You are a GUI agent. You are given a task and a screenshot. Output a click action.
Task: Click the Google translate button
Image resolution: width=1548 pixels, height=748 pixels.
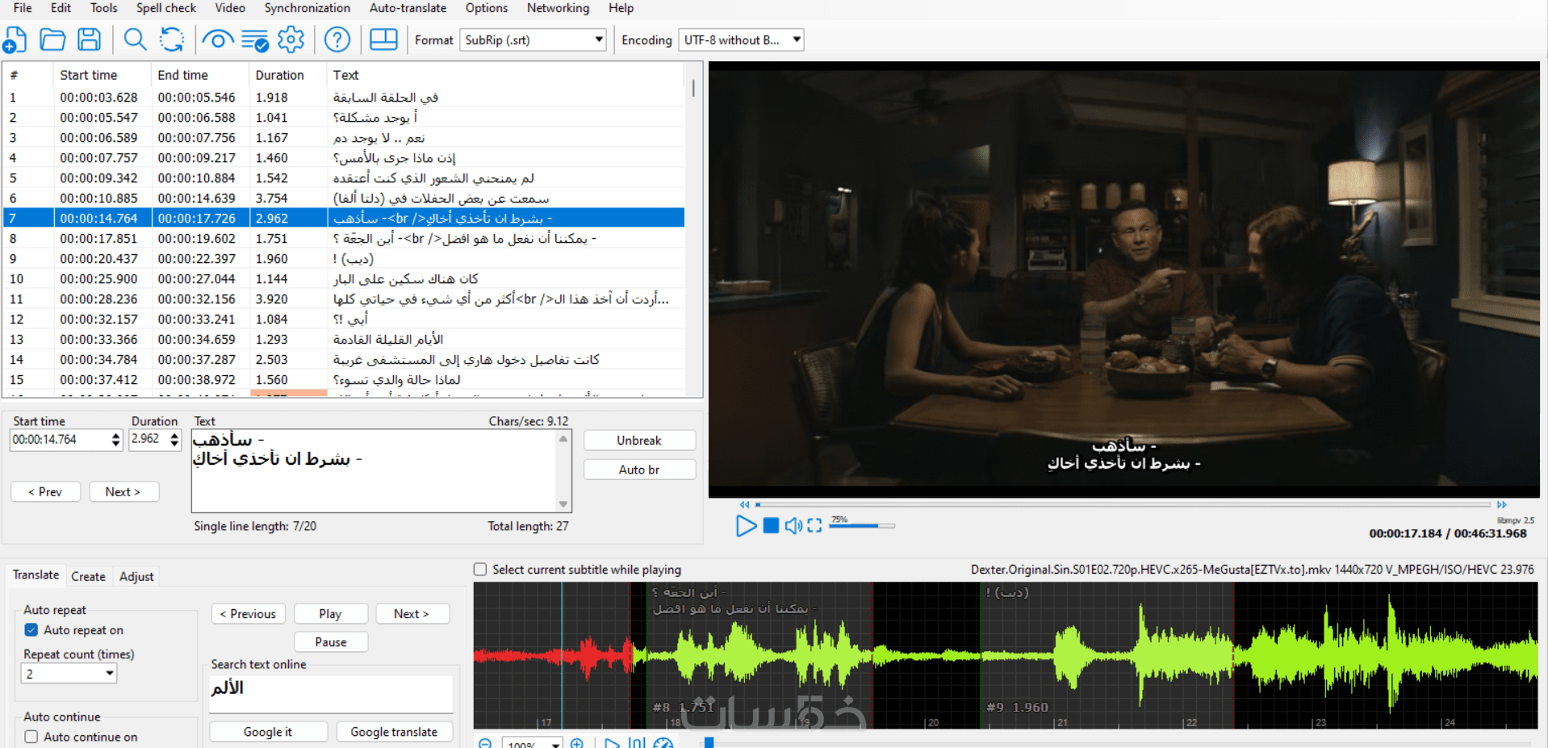tap(394, 732)
